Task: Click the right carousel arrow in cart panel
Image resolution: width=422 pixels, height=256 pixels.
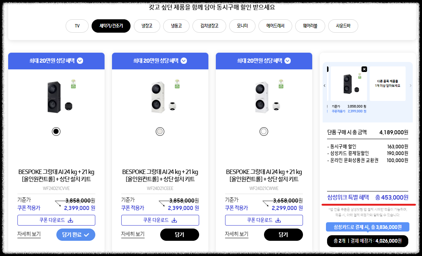Action: [411, 86]
